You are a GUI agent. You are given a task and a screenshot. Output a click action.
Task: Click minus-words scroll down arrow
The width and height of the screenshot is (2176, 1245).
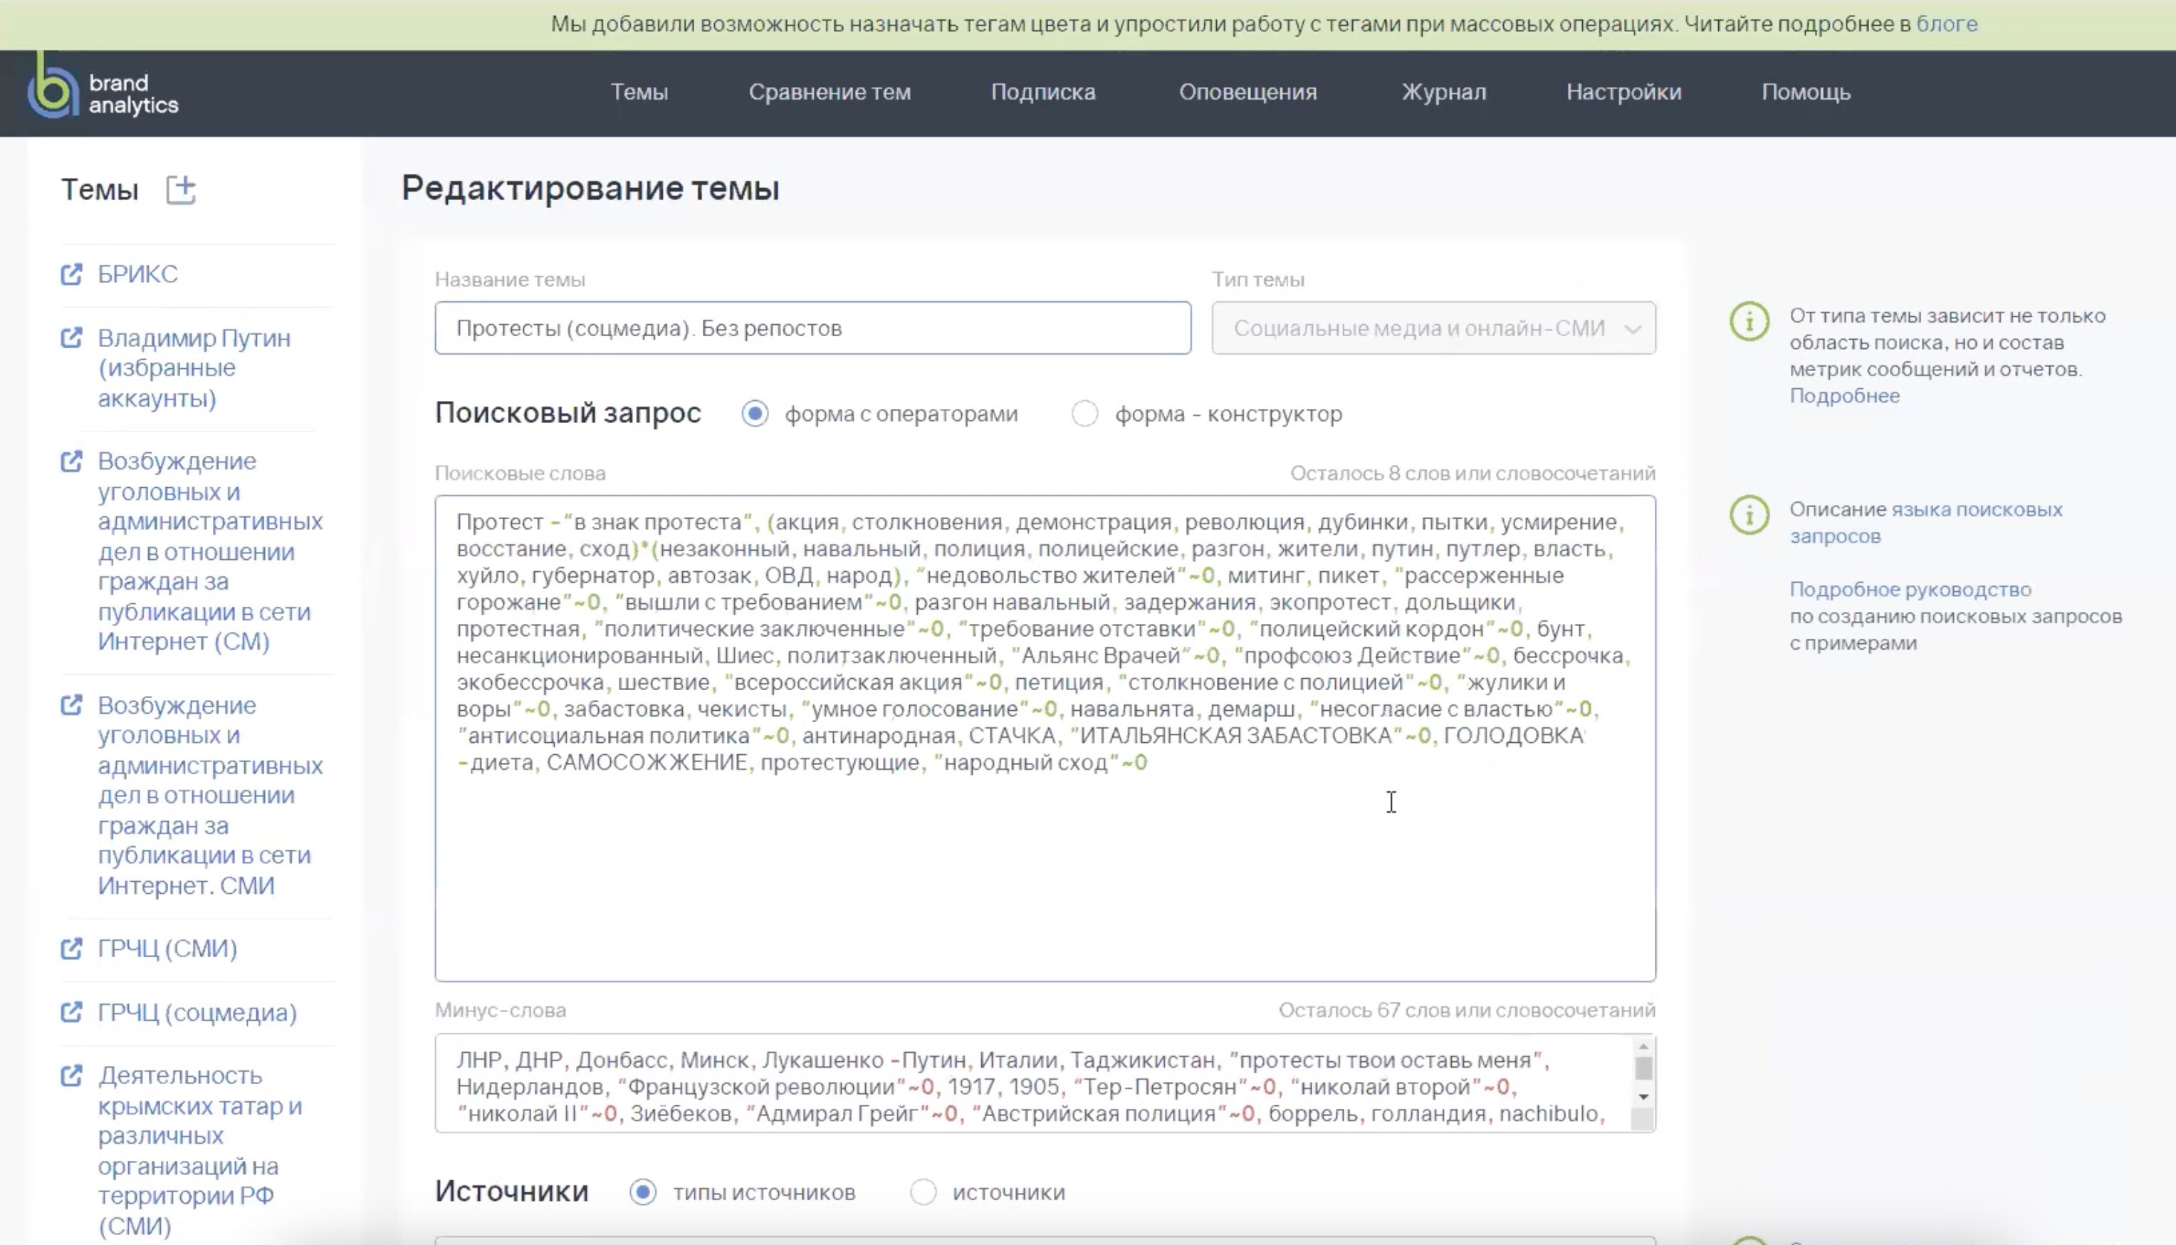(1643, 1097)
